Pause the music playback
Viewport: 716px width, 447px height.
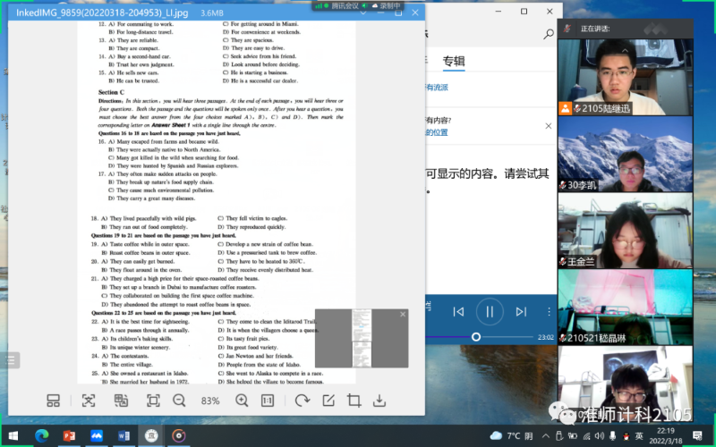(x=489, y=312)
